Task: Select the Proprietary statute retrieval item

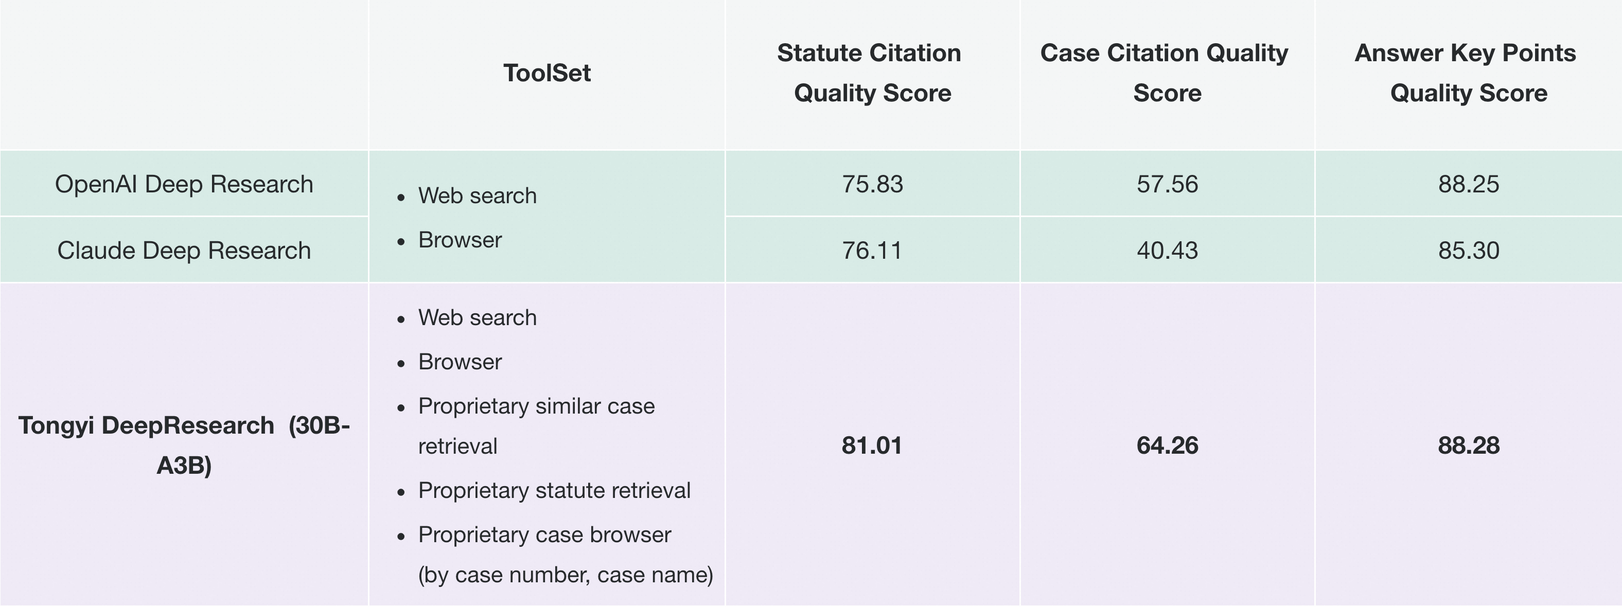Action: (554, 491)
